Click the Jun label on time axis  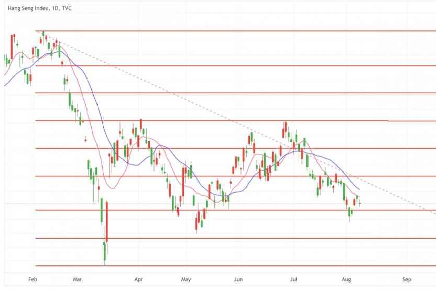(x=238, y=280)
